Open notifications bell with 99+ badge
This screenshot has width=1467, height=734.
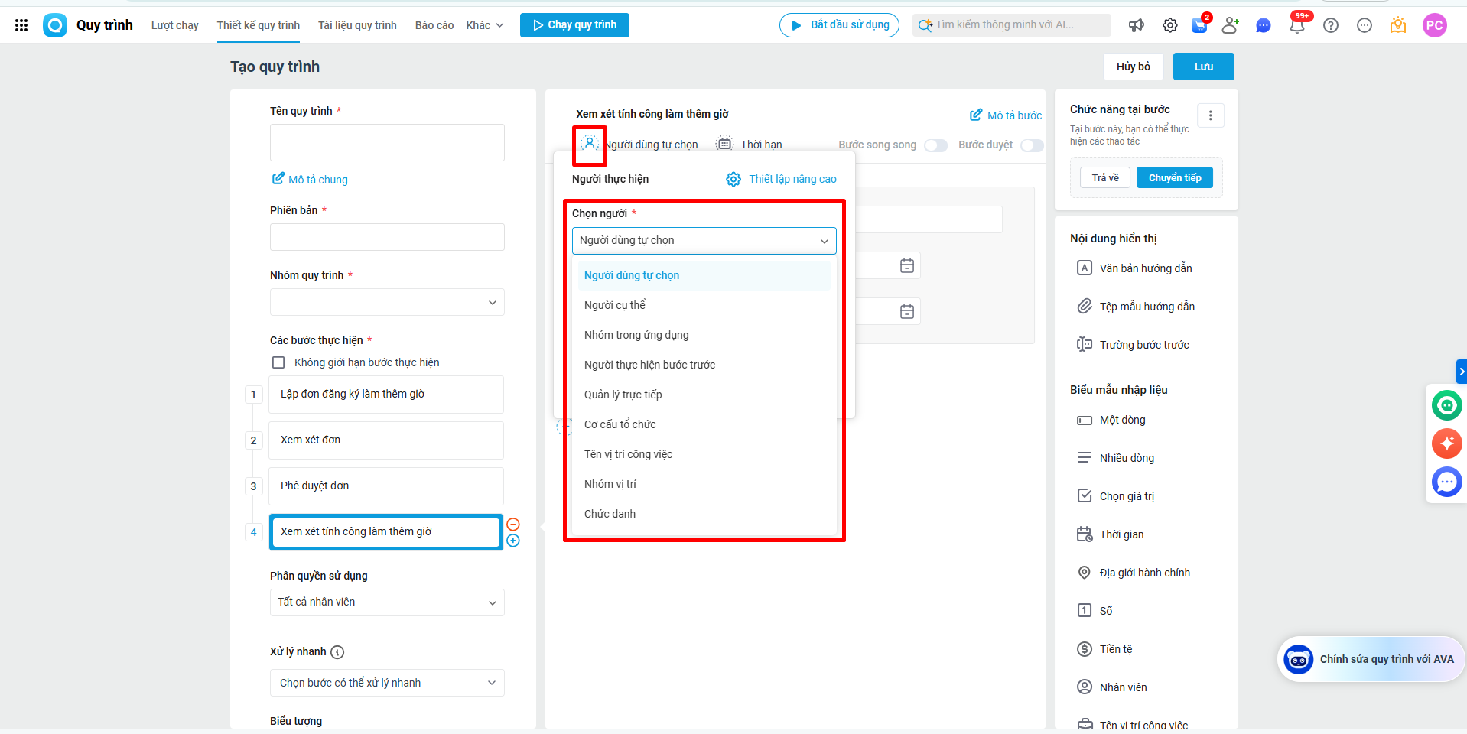point(1297,25)
